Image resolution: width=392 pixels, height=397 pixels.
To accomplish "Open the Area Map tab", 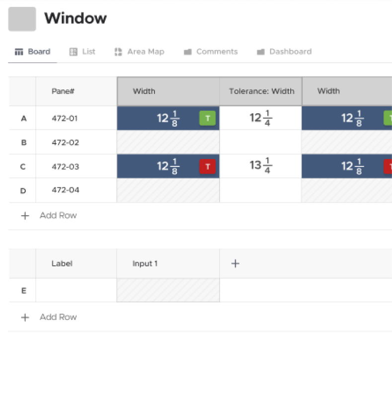I will (x=139, y=52).
